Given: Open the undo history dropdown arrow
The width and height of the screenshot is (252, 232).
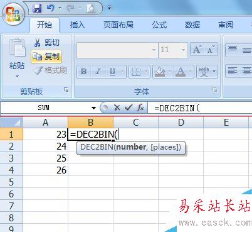Looking at the screenshot, I should tap(60, 8).
